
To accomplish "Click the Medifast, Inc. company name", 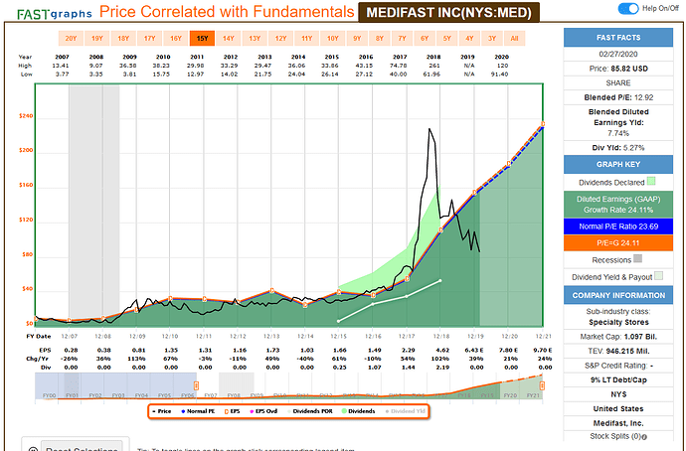I will click(x=618, y=423).
